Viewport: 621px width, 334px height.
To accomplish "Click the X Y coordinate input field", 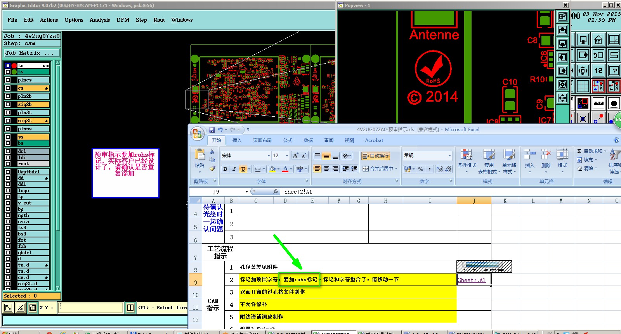I will [90, 308].
